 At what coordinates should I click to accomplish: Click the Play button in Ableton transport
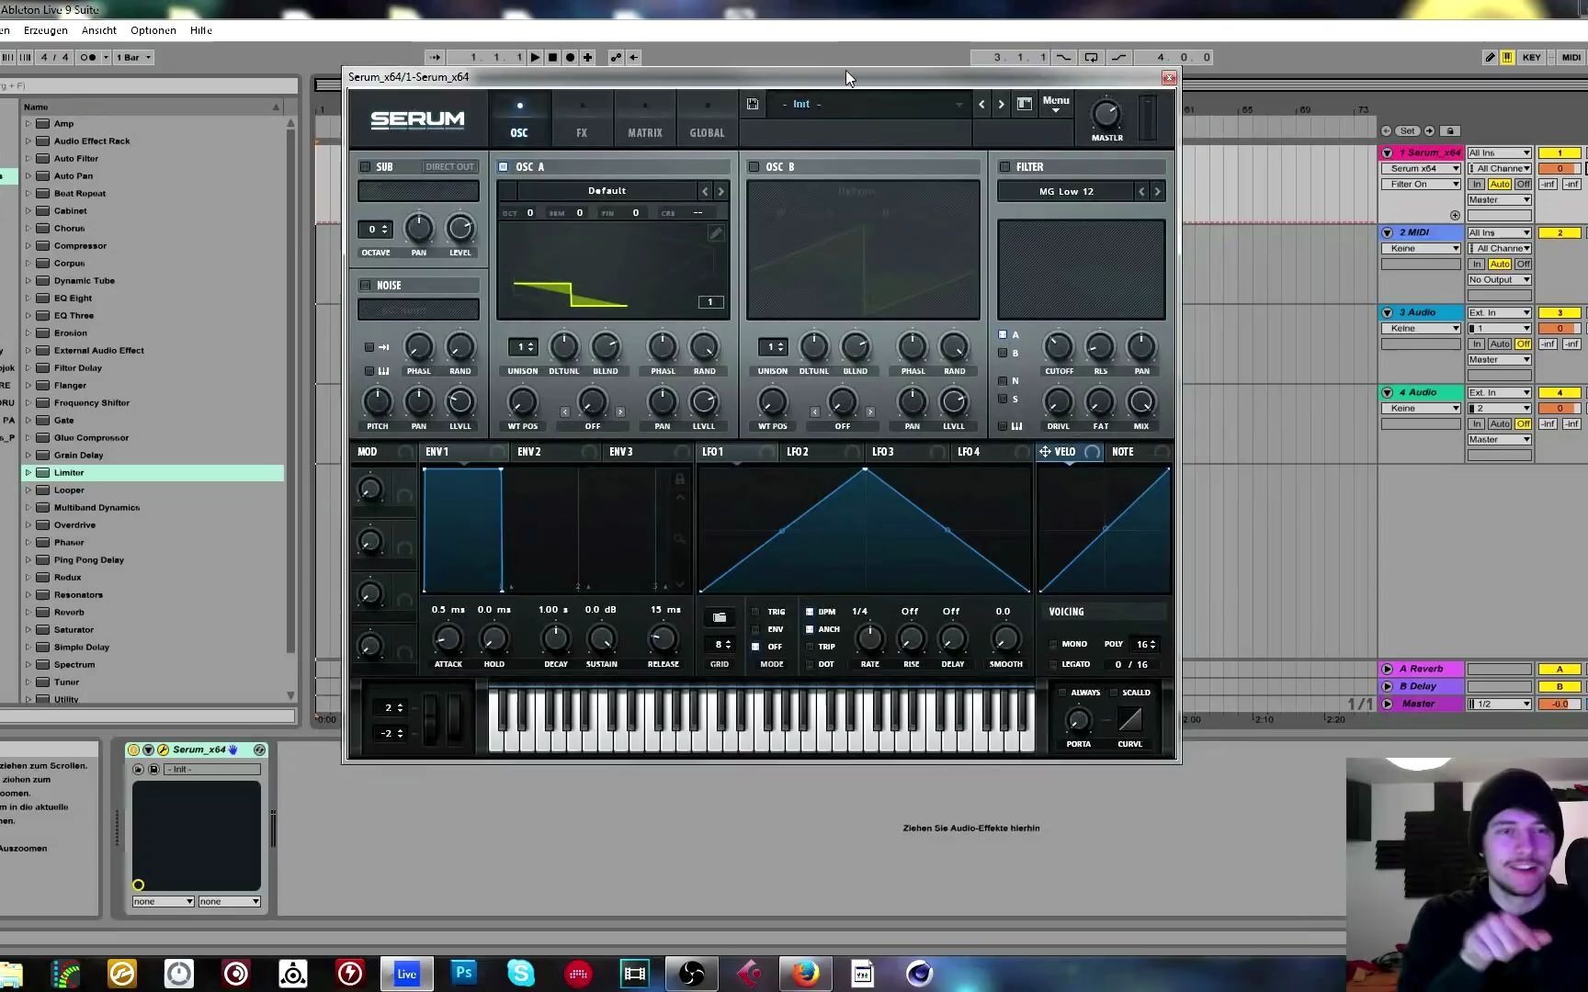tap(535, 57)
